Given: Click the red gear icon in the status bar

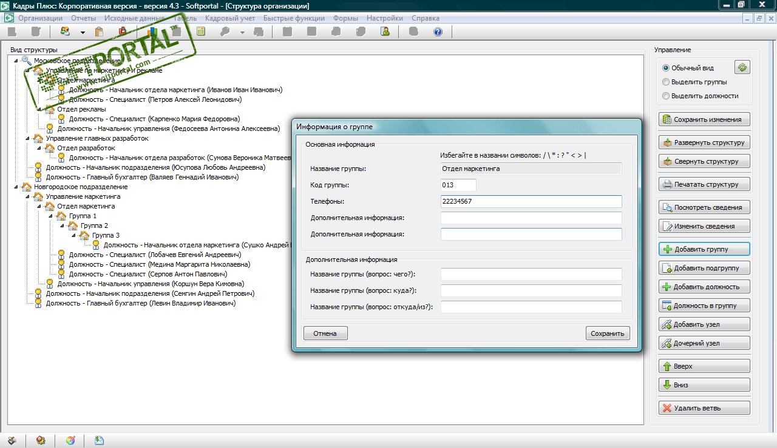Looking at the screenshot, I should pyautogui.click(x=41, y=441).
